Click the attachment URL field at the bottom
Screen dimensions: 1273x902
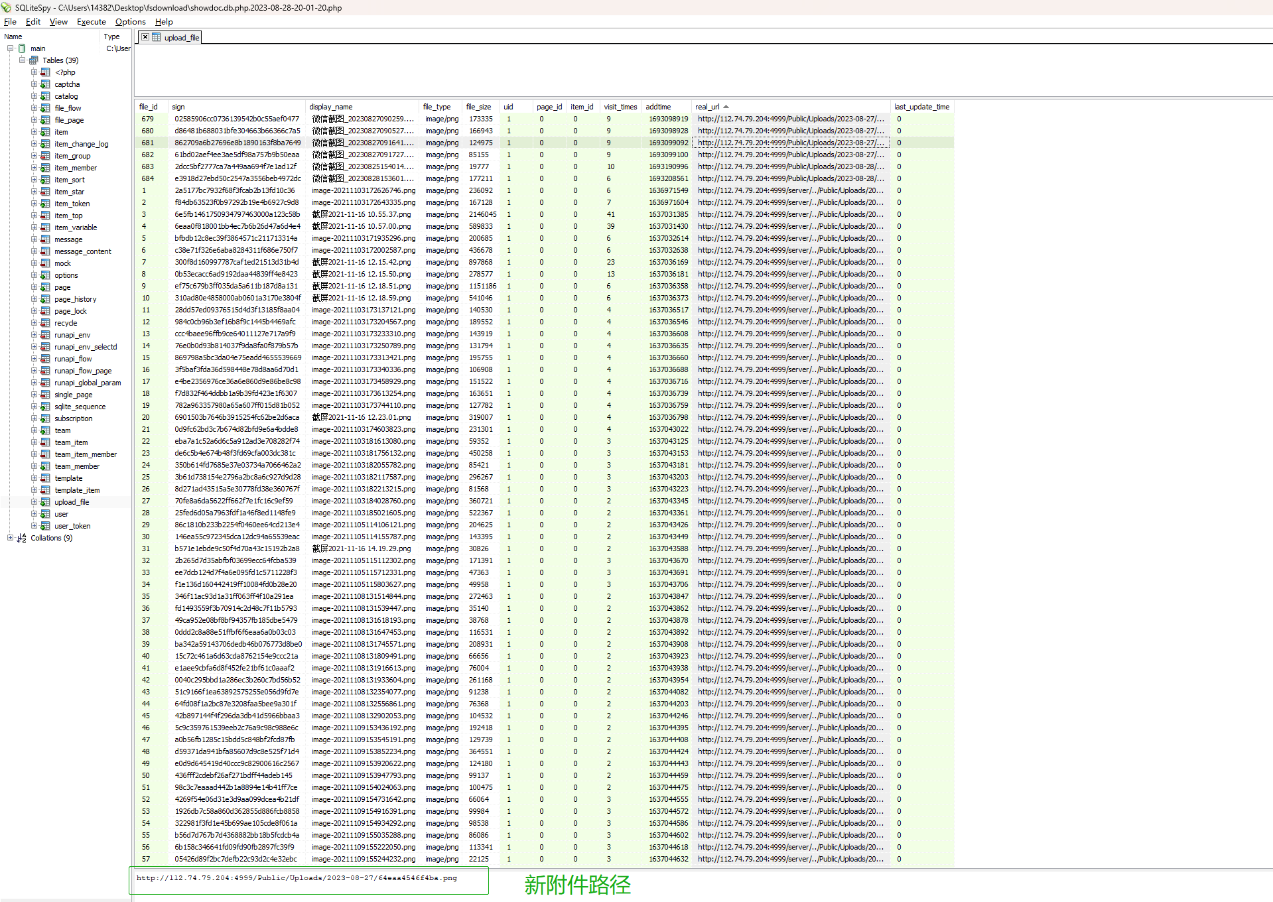tap(308, 880)
